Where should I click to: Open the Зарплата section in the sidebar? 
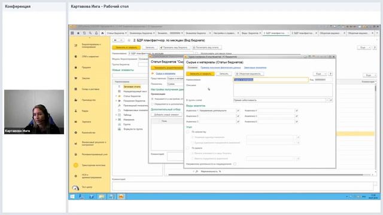click(x=86, y=122)
